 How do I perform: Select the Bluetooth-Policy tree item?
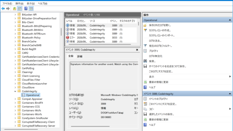[x=31, y=37]
